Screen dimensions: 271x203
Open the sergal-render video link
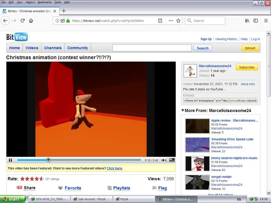pos(222,177)
